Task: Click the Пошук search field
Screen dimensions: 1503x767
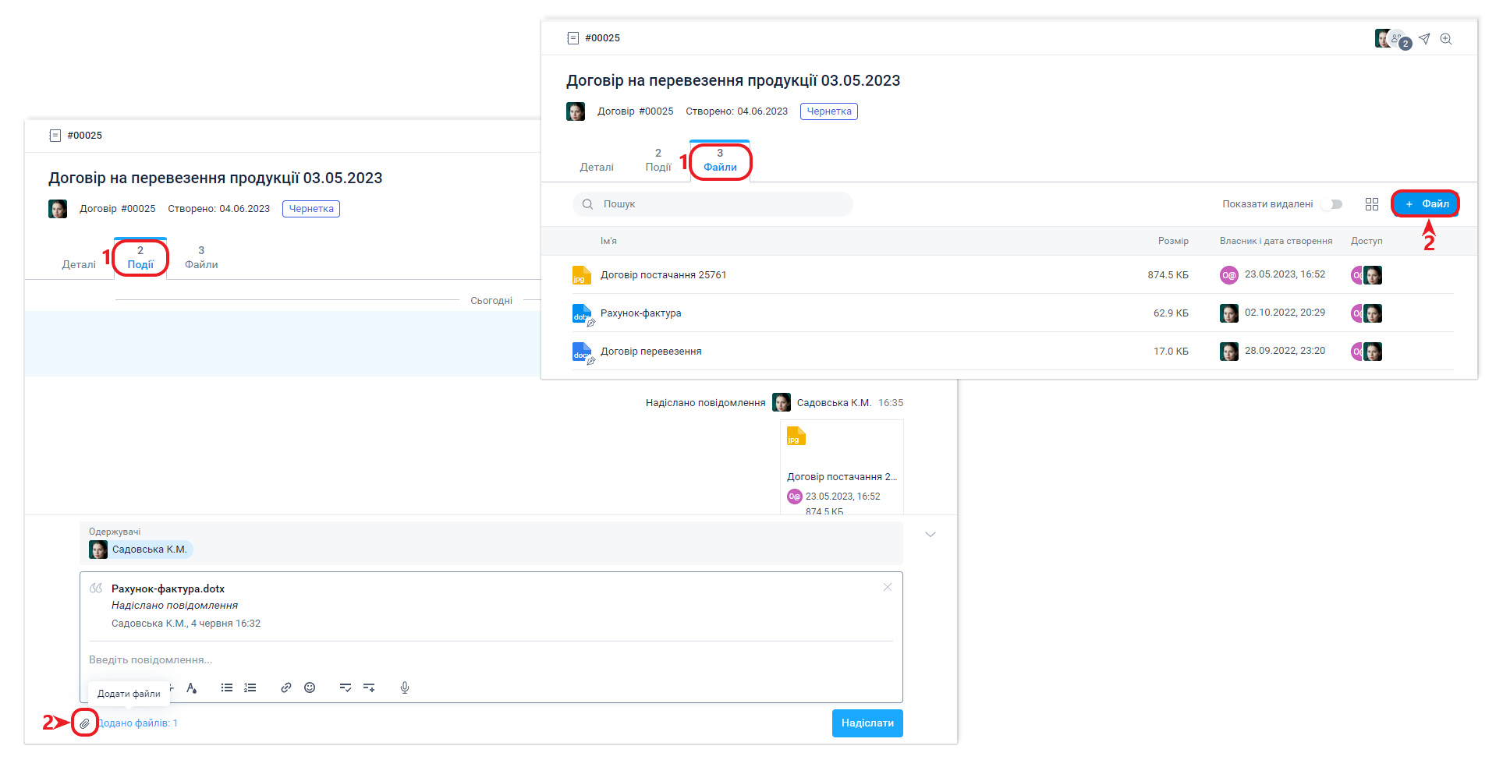Action: pyautogui.click(x=713, y=204)
